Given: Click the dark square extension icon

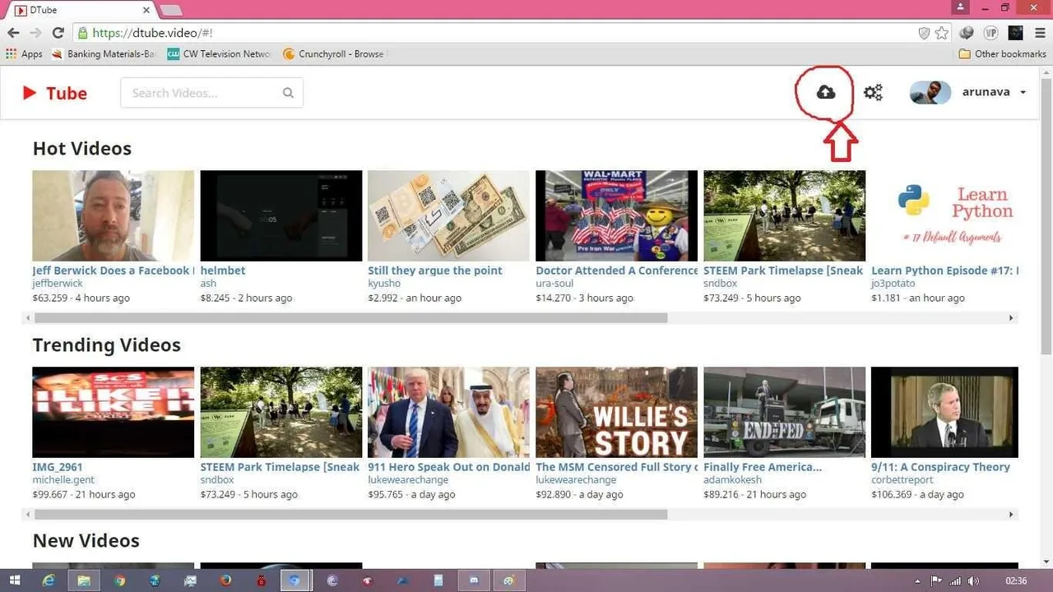Looking at the screenshot, I should [x=1016, y=33].
